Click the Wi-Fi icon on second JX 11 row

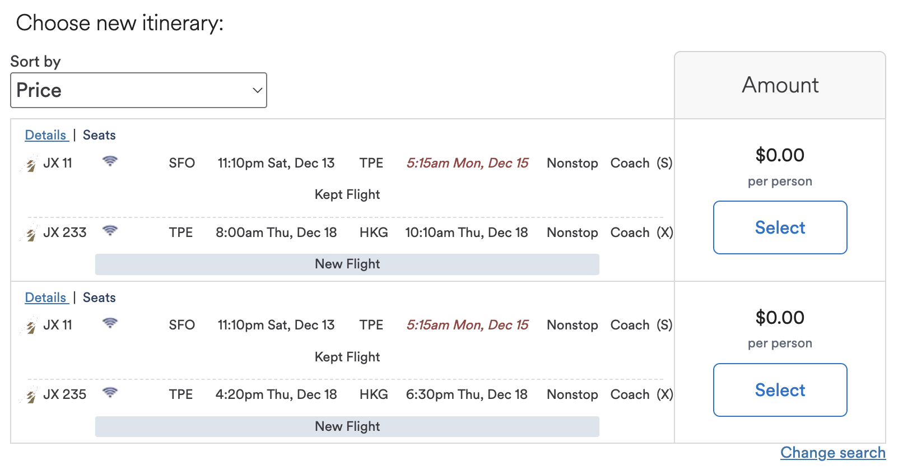[x=110, y=323]
